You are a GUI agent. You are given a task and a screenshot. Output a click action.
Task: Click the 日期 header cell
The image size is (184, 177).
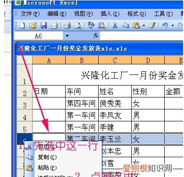coord(49,91)
